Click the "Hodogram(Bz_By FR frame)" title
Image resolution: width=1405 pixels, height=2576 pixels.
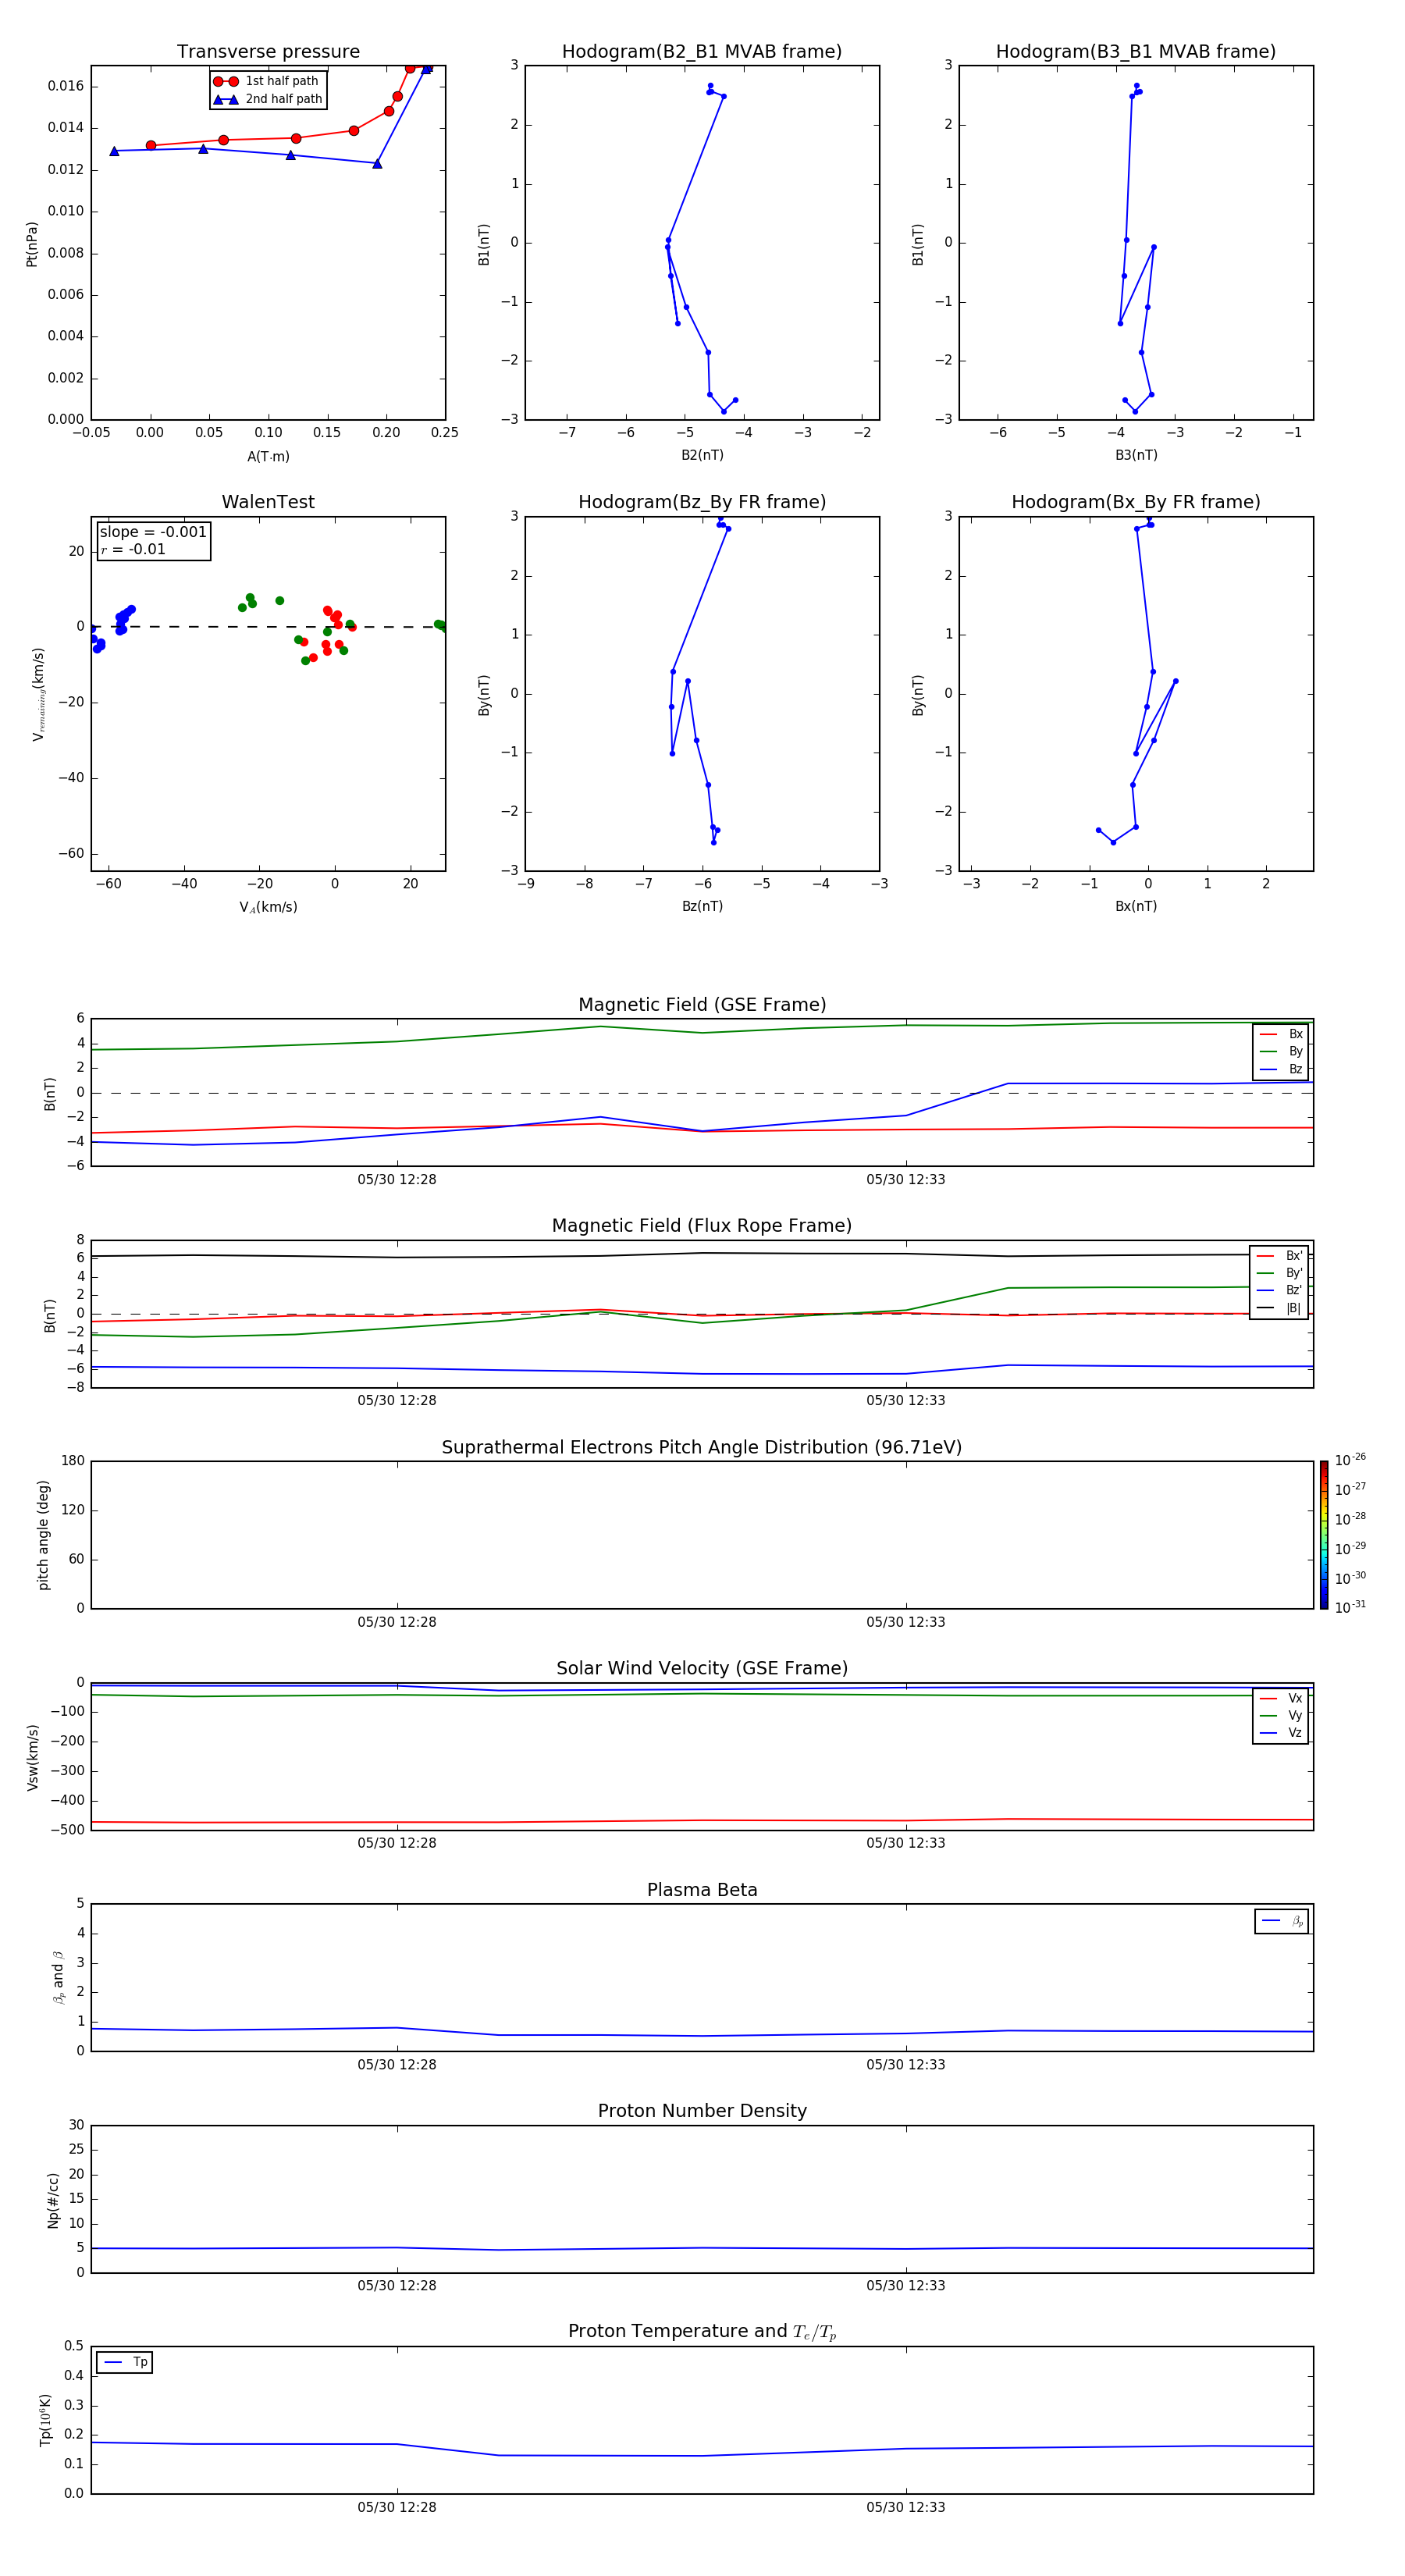(702, 502)
